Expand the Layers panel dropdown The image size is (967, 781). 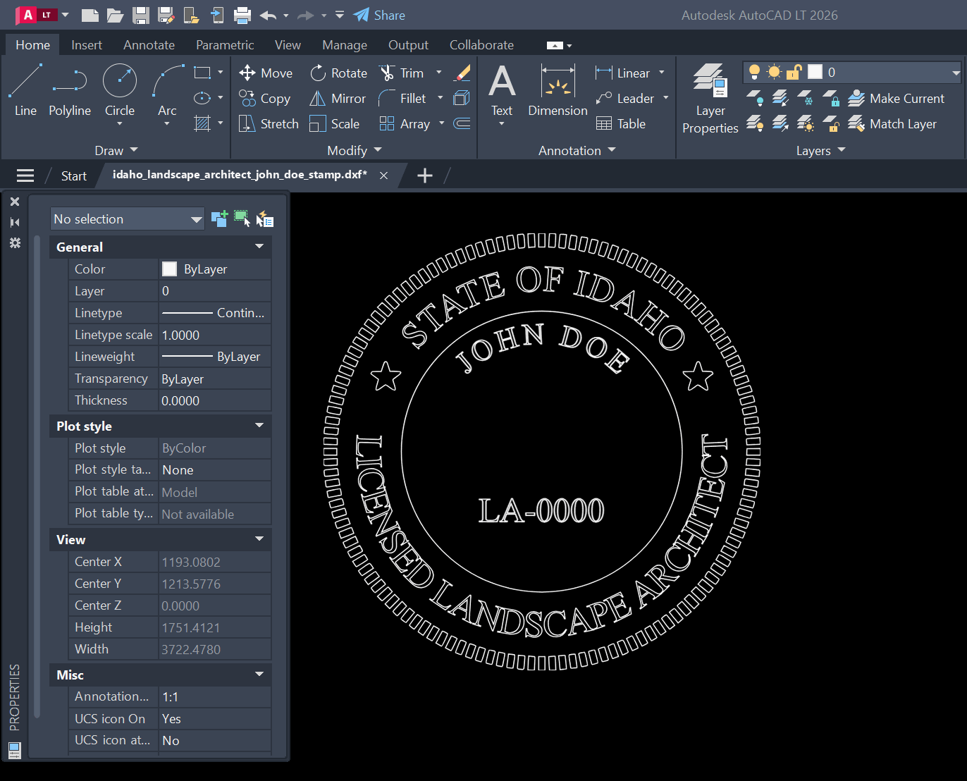[820, 150]
